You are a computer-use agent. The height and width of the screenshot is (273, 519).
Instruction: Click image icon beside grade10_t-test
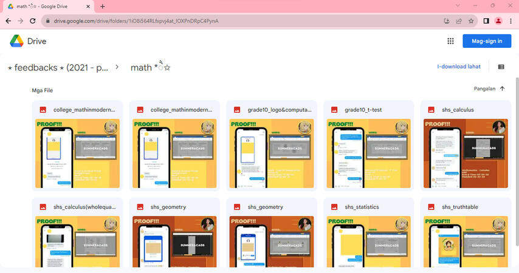[334, 110]
